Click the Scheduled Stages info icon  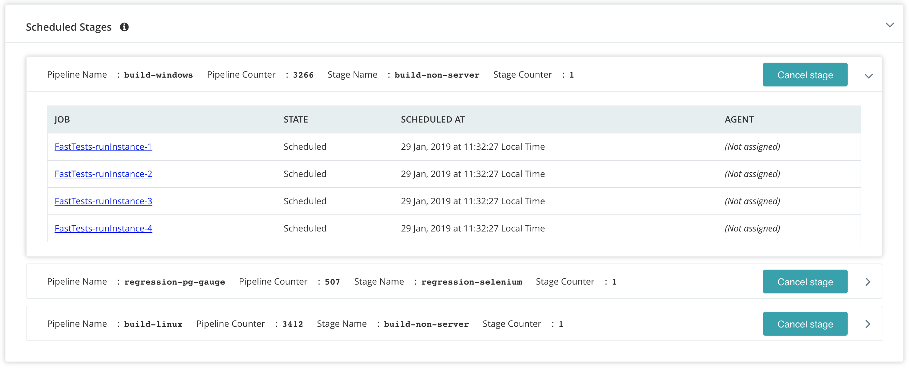click(124, 27)
